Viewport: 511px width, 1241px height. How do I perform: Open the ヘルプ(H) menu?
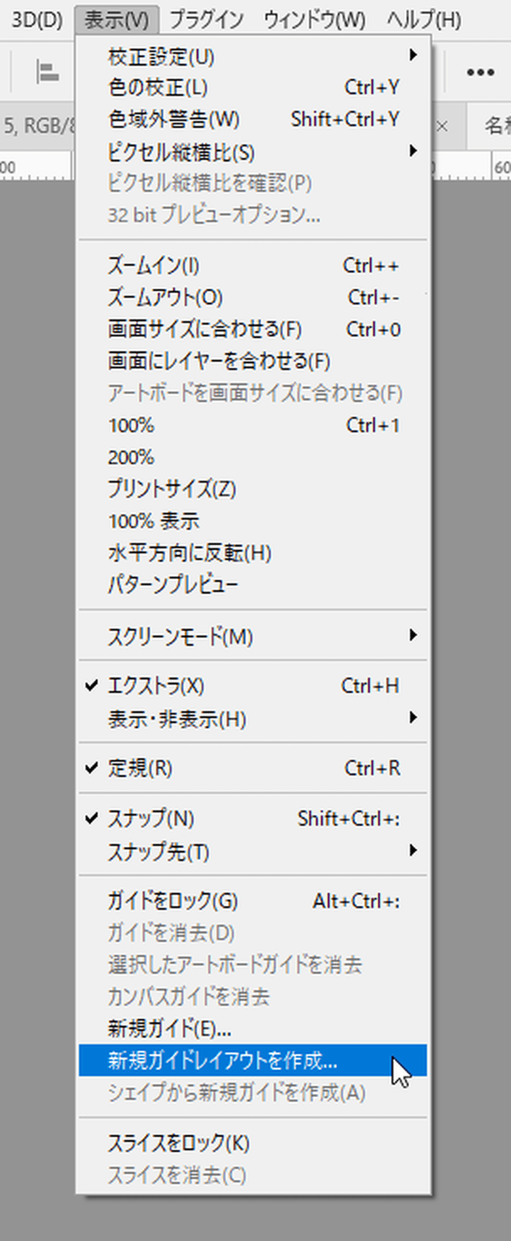[424, 20]
